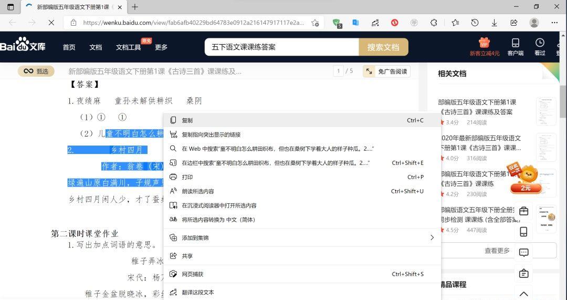Image resolution: width=567 pixels, height=300 pixels.
Task: Go to 首页 in Wenku nav
Action: (x=69, y=47)
